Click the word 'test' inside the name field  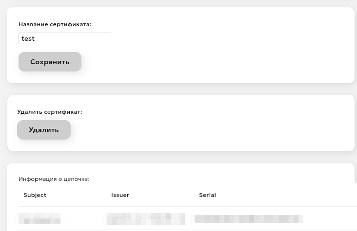tap(28, 38)
